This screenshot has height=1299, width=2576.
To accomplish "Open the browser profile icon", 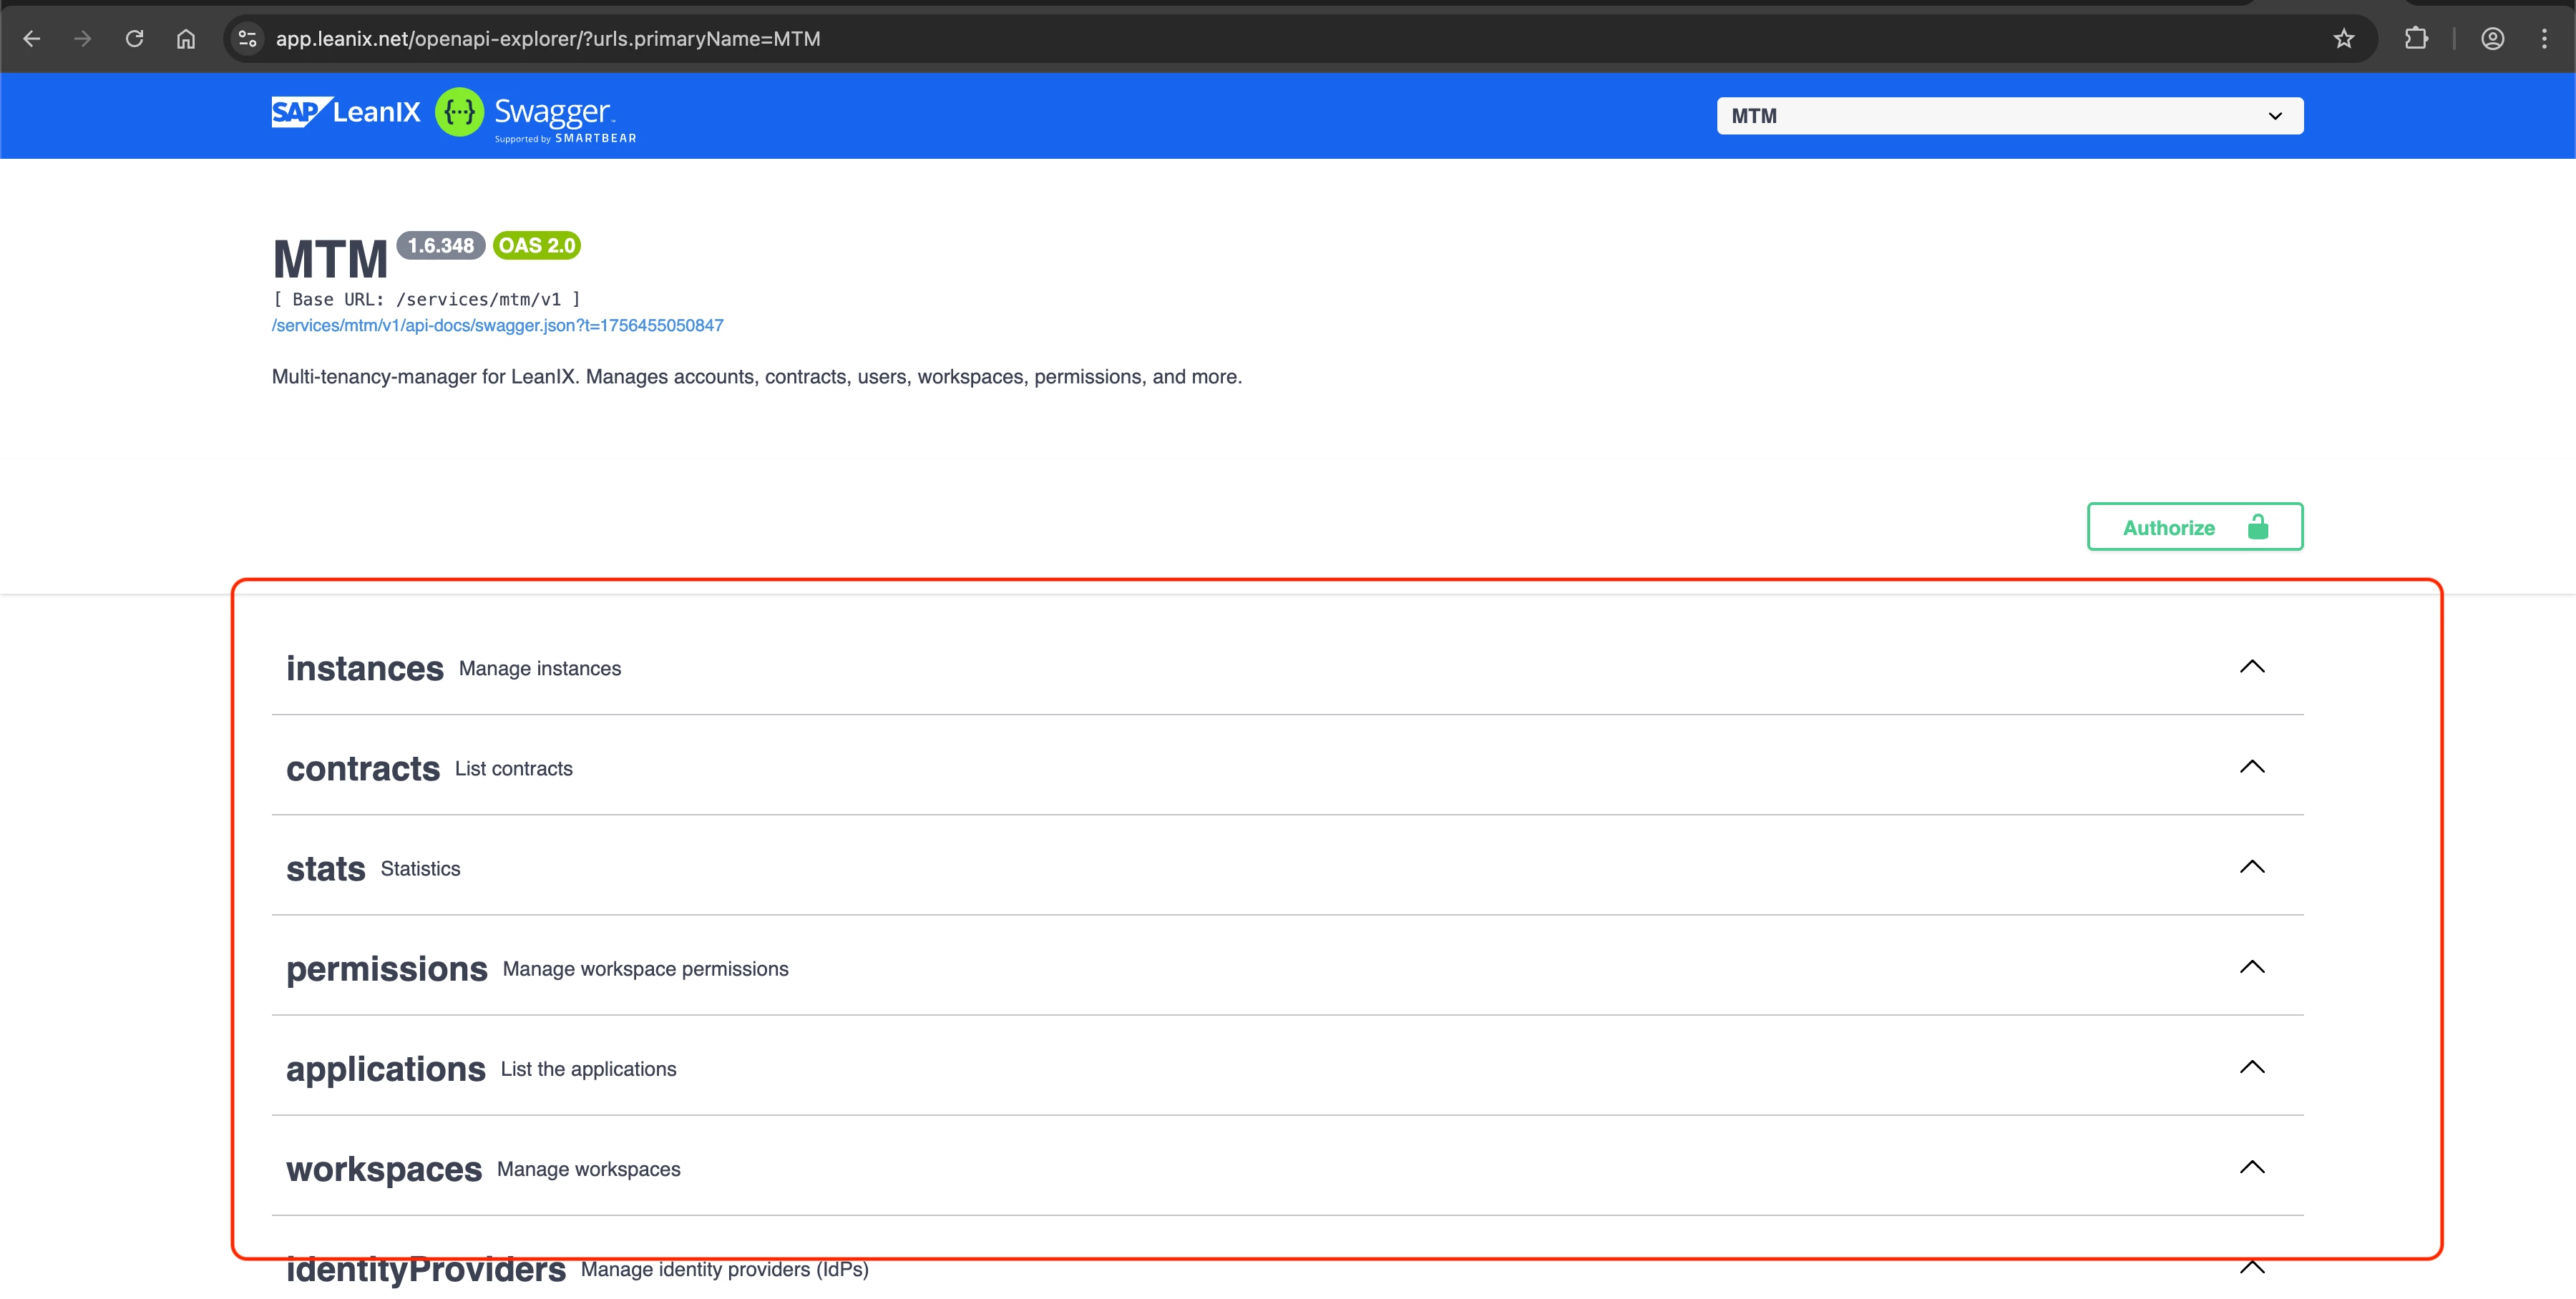I will coord(2492,39).
